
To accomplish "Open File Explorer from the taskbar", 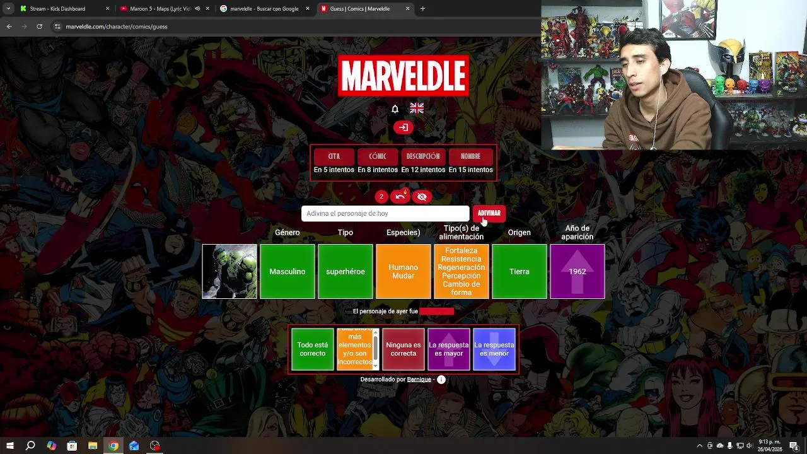I will [x=93, y=446].
